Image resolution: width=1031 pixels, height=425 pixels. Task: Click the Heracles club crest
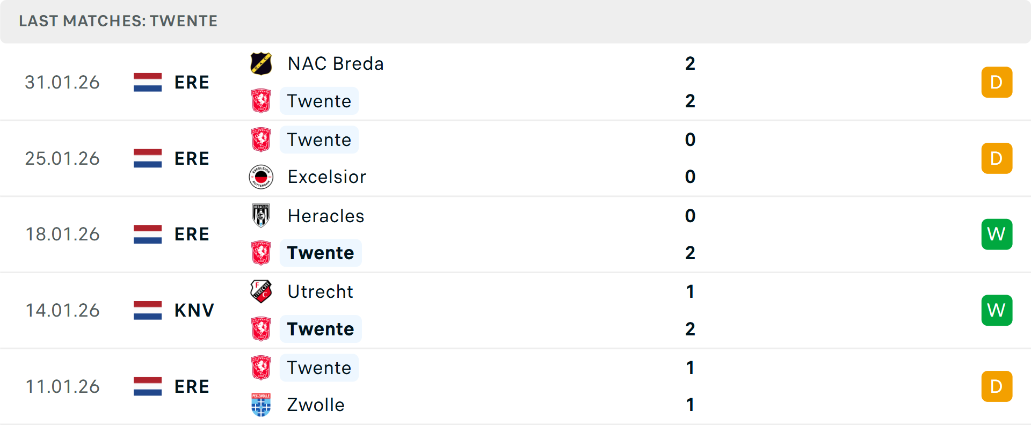261,216
